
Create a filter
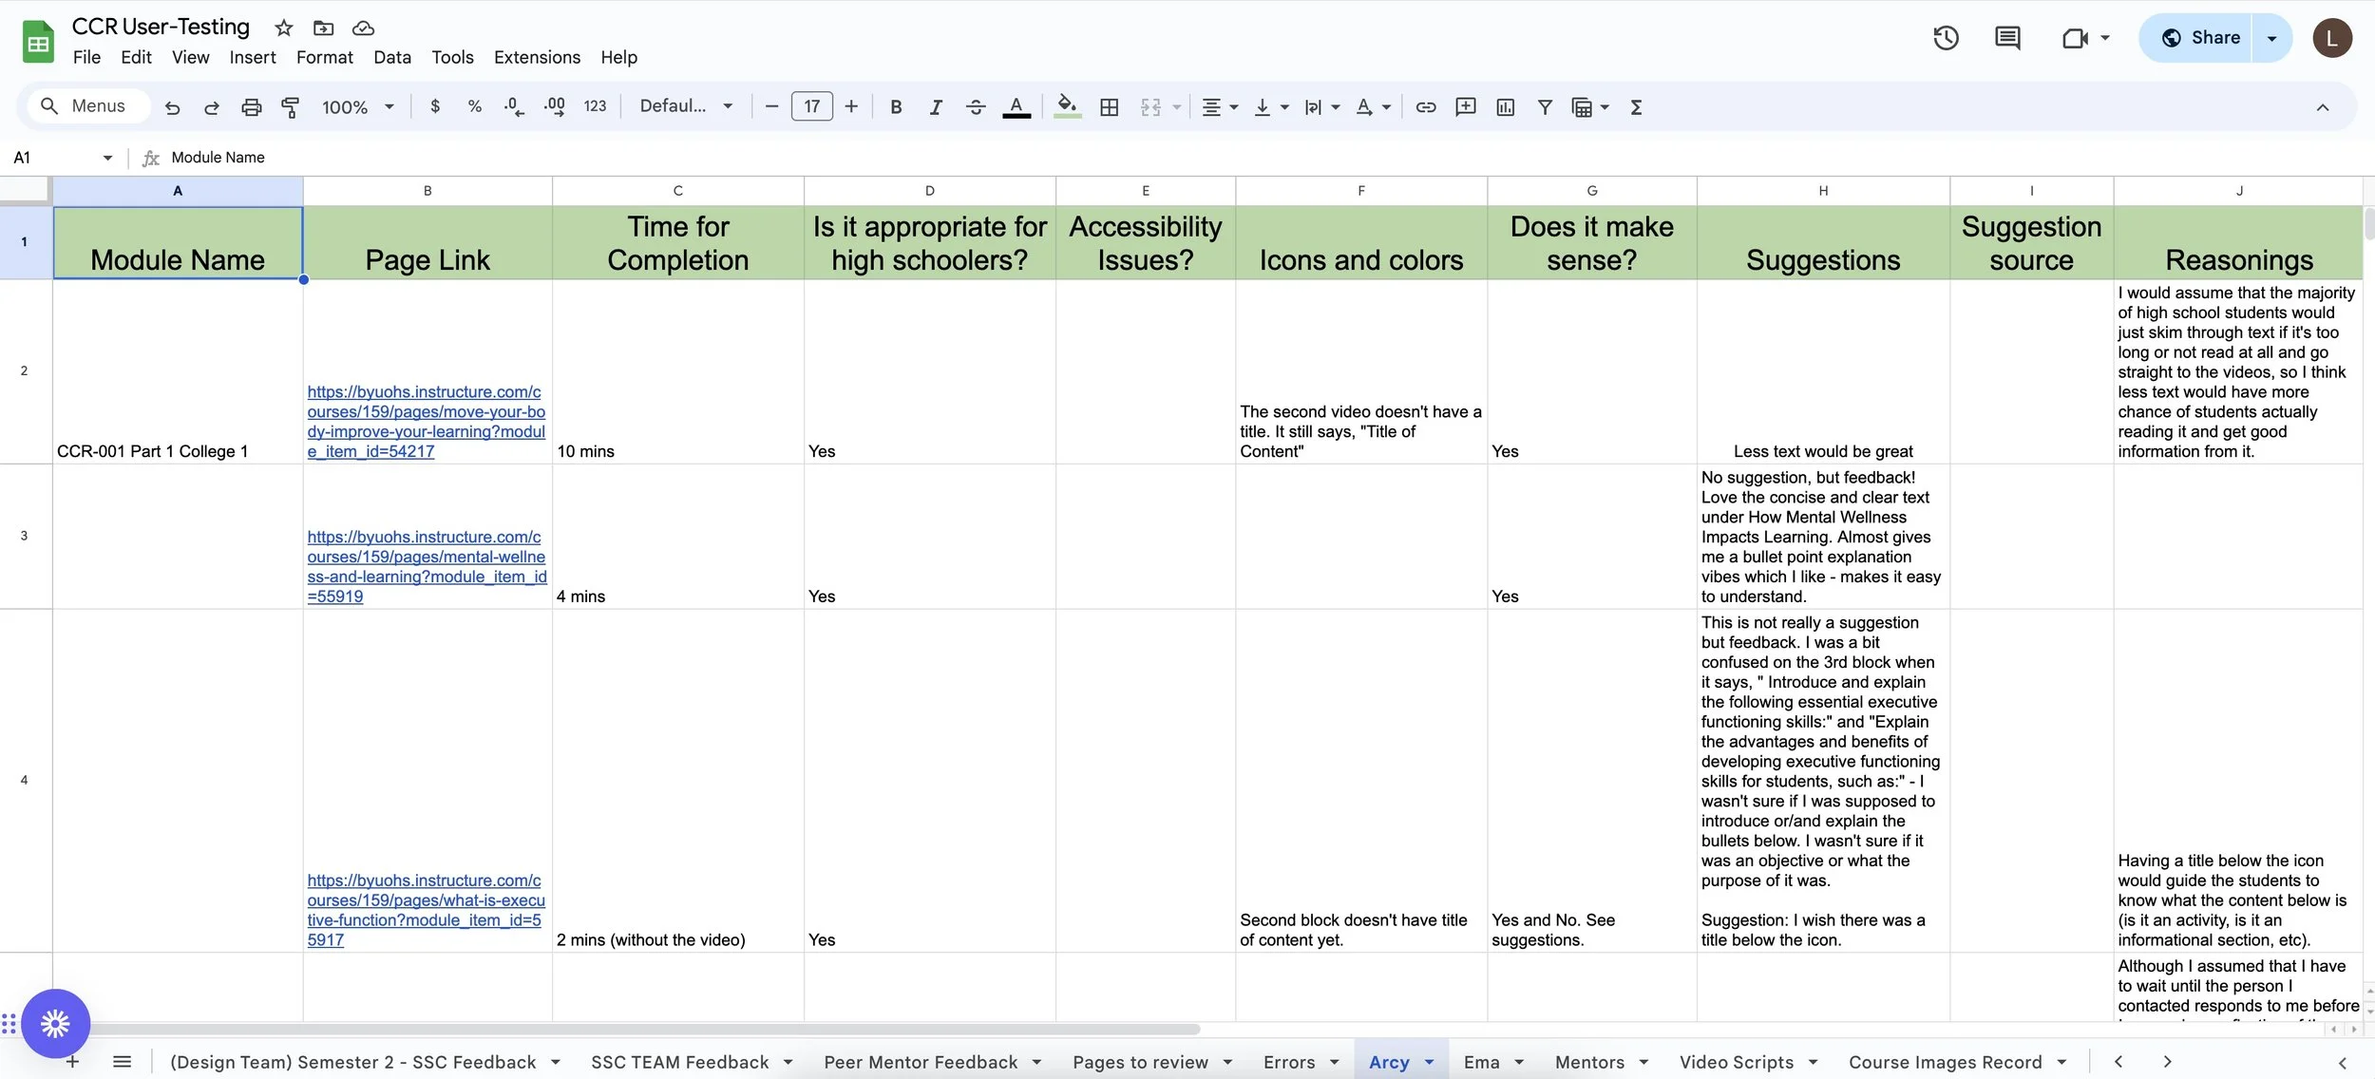[1545, 106]
